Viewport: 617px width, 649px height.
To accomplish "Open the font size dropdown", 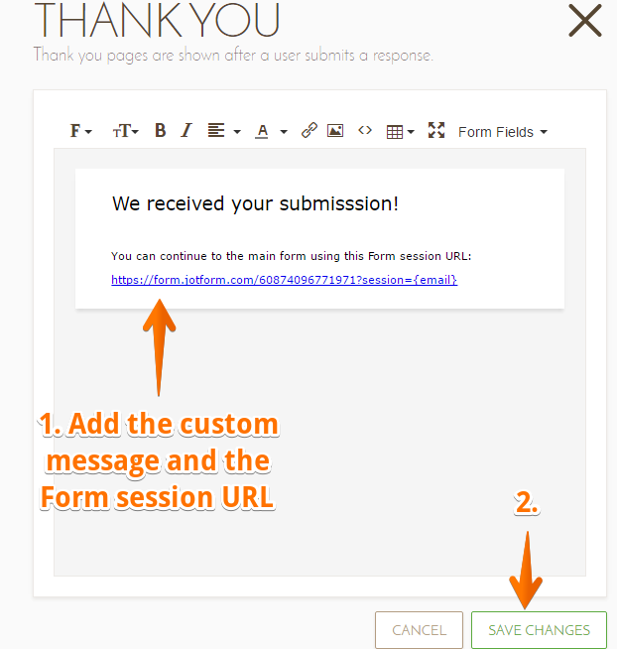I will (x=125, y=131).
